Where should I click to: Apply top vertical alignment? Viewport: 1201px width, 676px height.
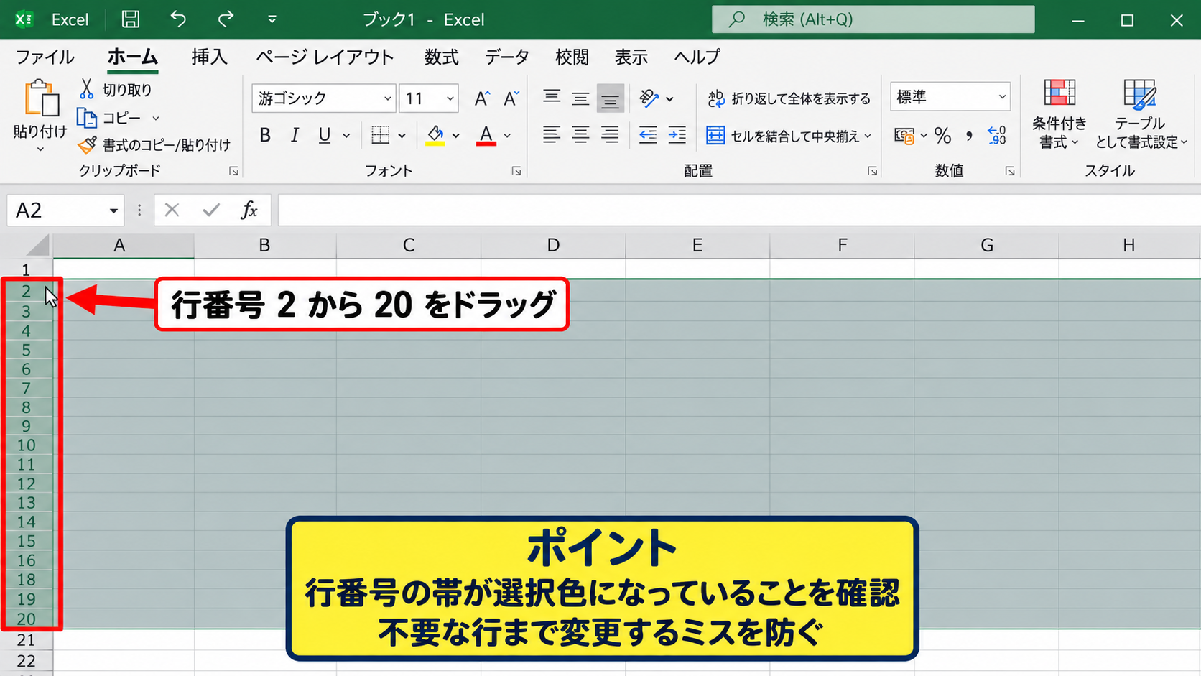coord(552,98)
